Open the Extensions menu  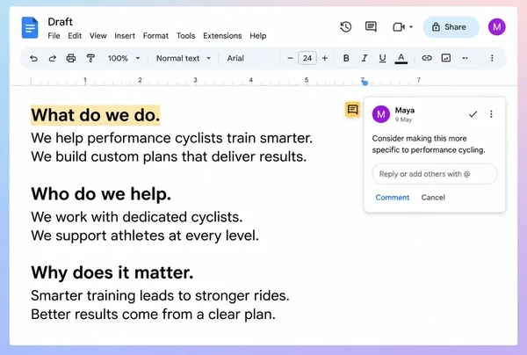coord(222,36)
